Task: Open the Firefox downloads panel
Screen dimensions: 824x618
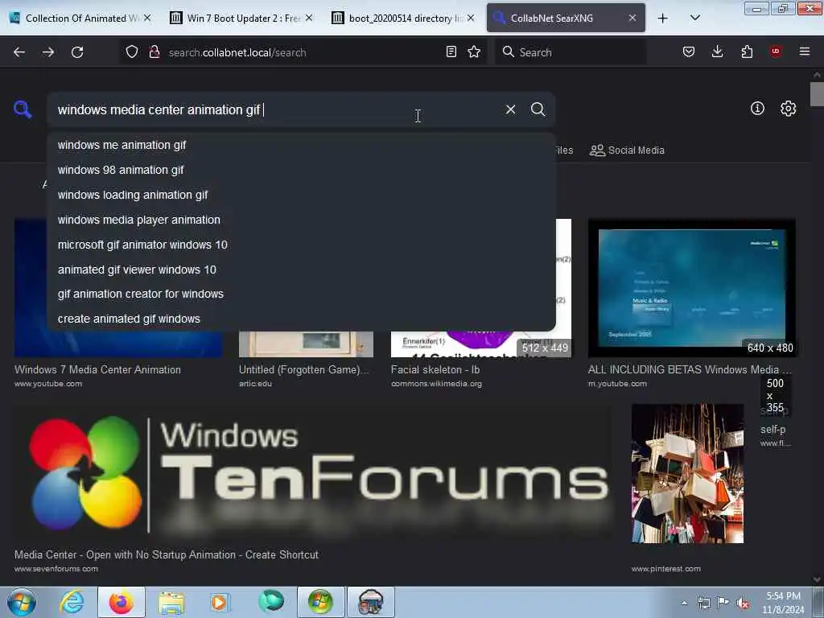Action: click(717, 51)
